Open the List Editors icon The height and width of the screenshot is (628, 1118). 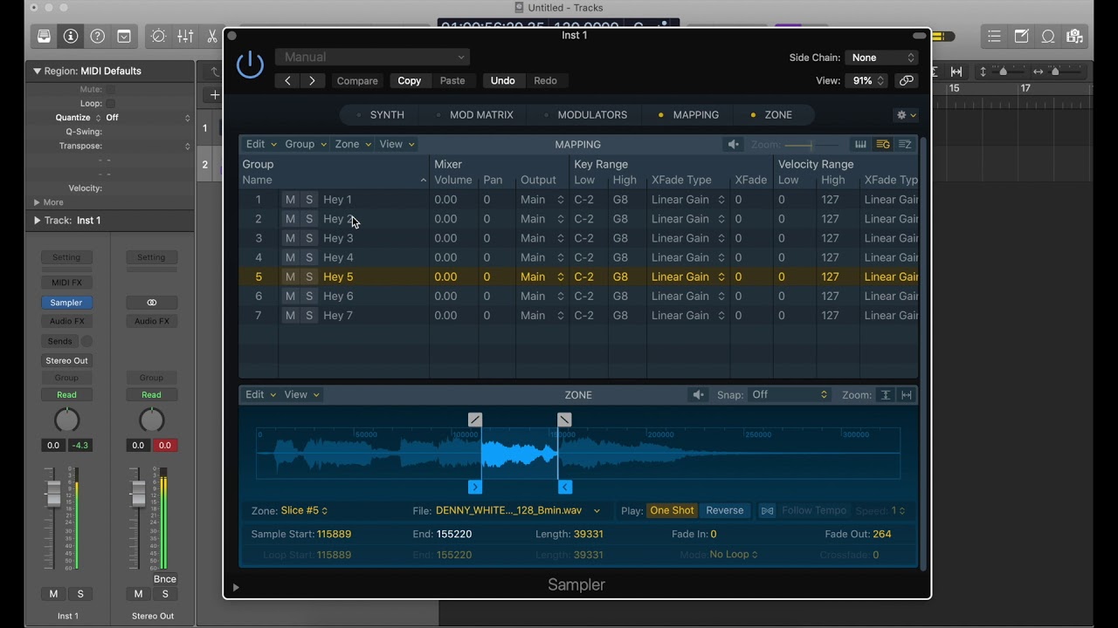[x=994, y=37]
